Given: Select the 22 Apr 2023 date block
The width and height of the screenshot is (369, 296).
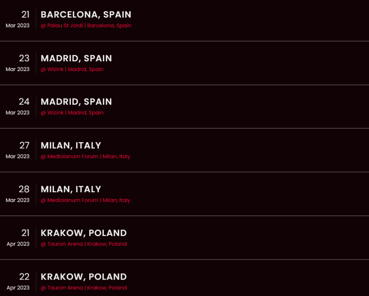Looking at the screenshot, I should 18,281.
